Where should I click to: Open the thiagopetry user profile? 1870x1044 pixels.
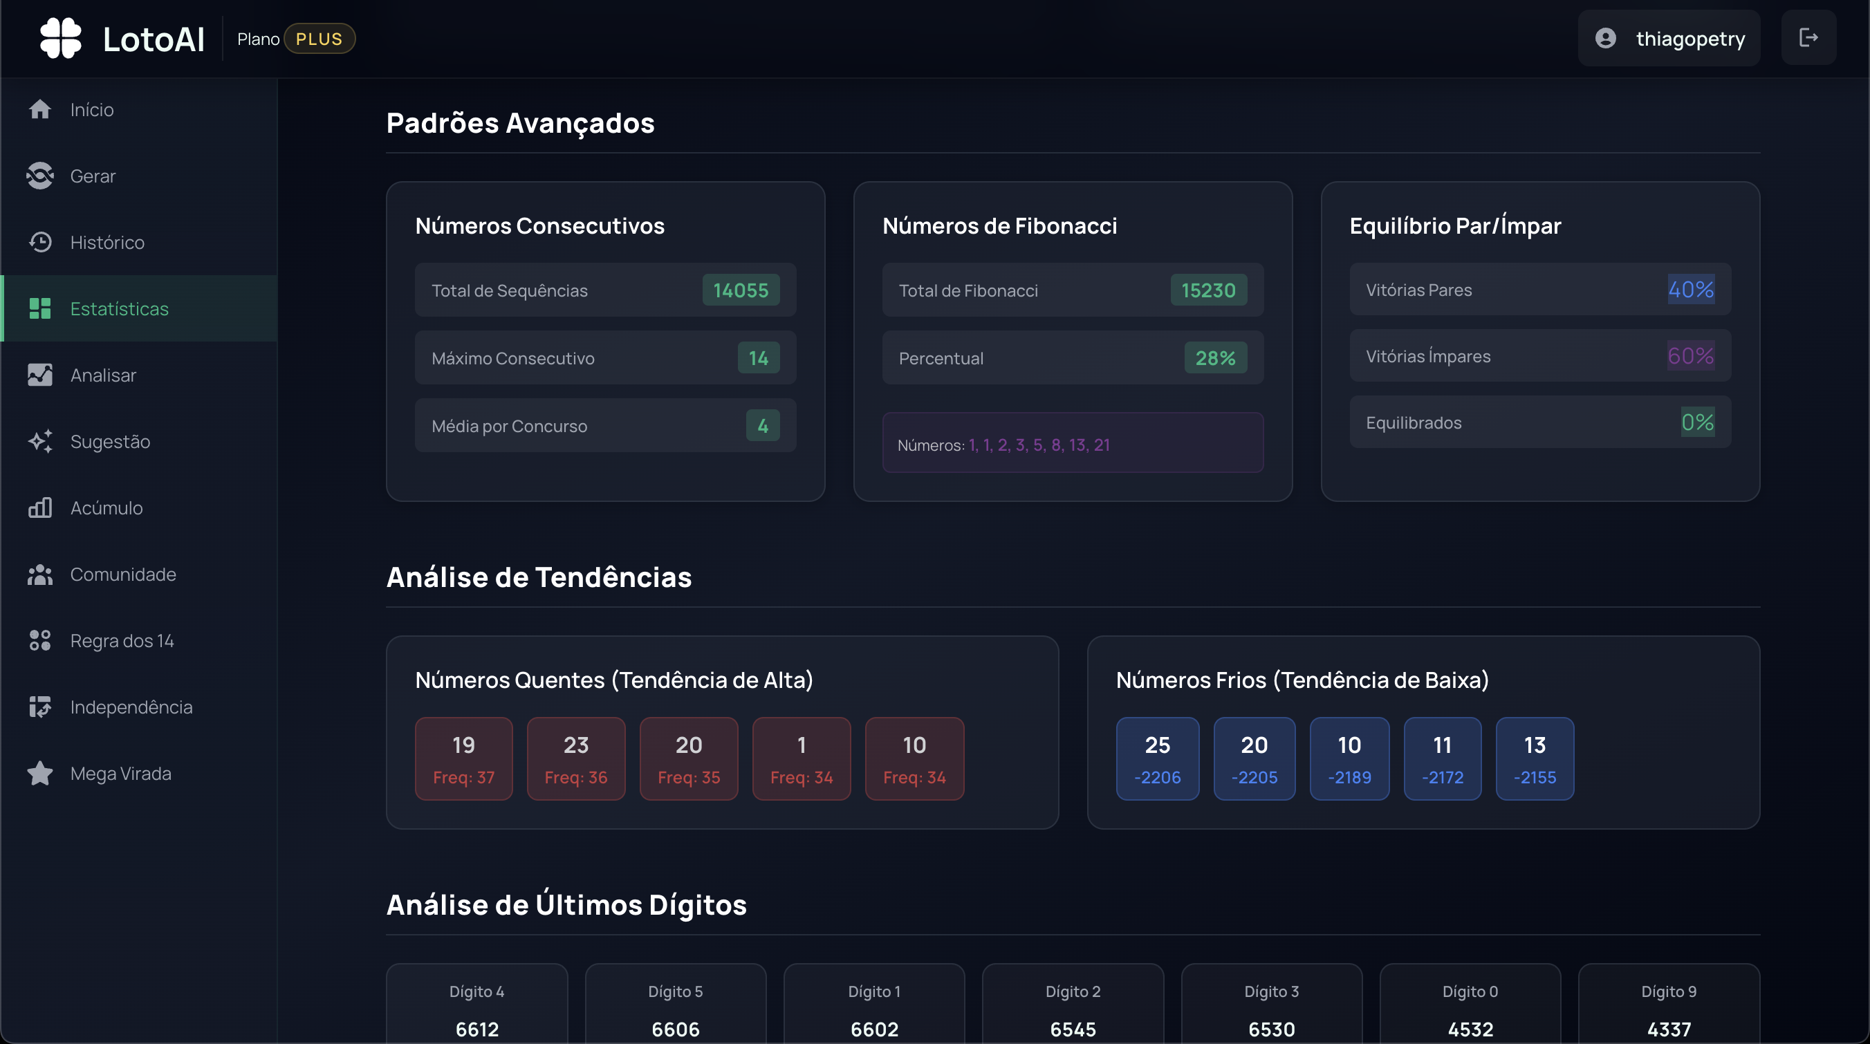1668,38
